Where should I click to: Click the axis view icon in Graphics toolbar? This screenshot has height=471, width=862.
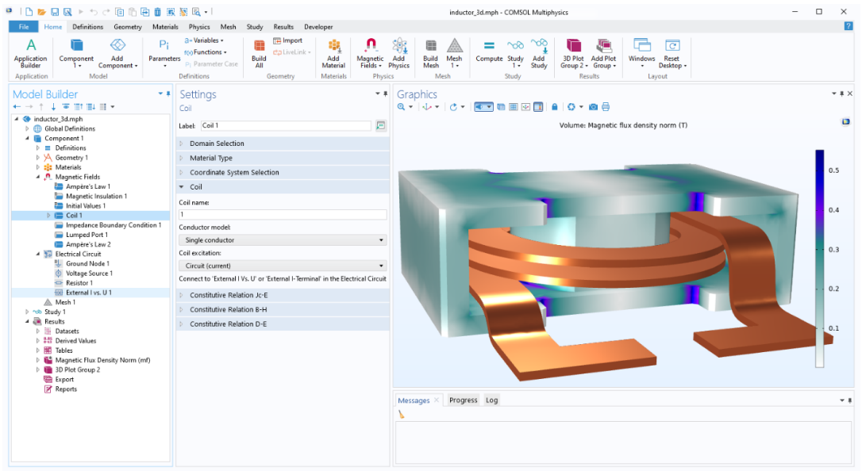pos(427,107)
